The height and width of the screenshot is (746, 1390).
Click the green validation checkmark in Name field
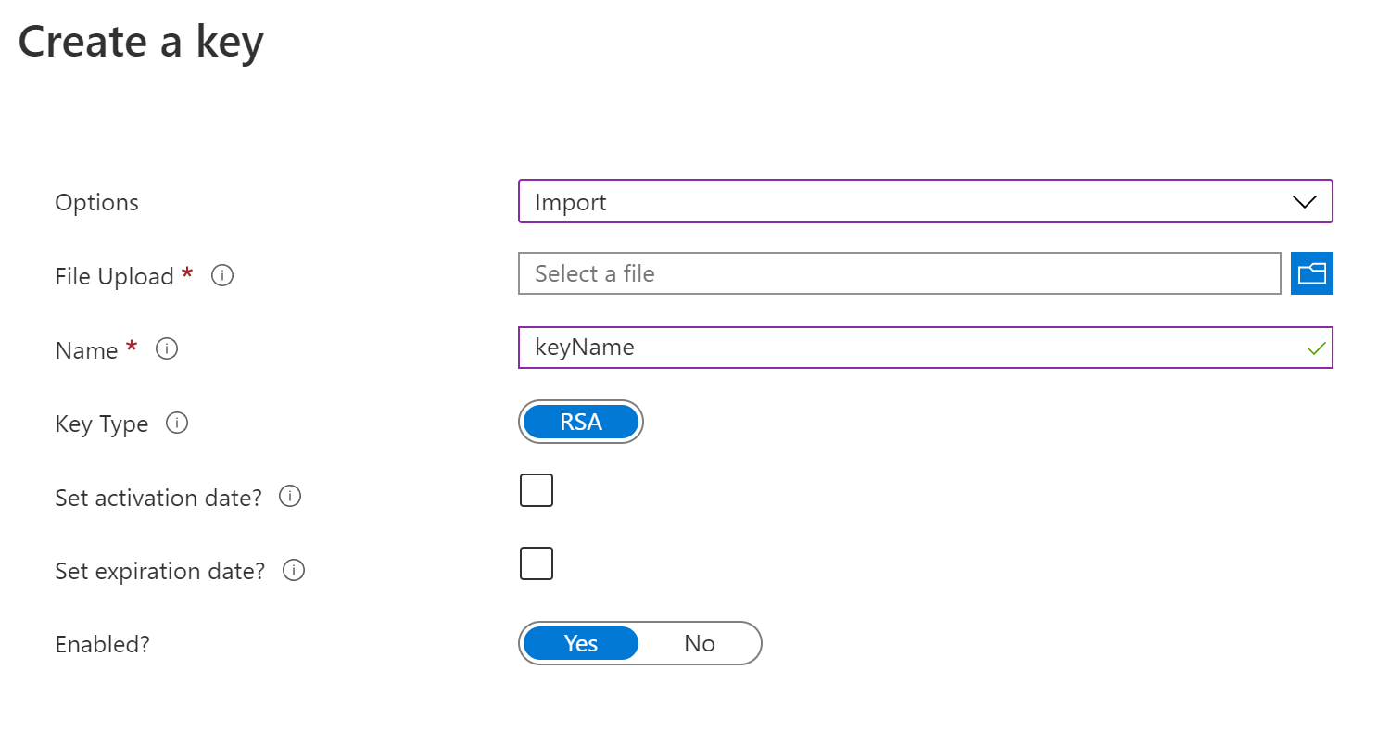(1316, 348)
